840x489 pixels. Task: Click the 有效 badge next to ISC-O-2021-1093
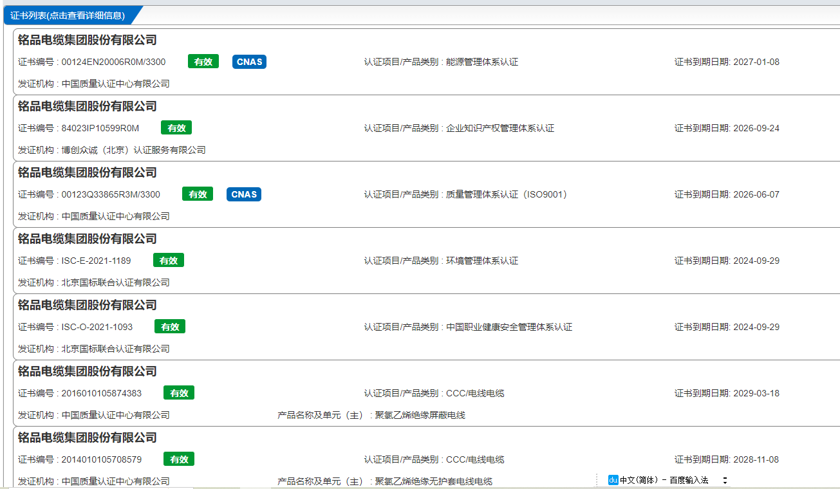(x=170, y=327)
